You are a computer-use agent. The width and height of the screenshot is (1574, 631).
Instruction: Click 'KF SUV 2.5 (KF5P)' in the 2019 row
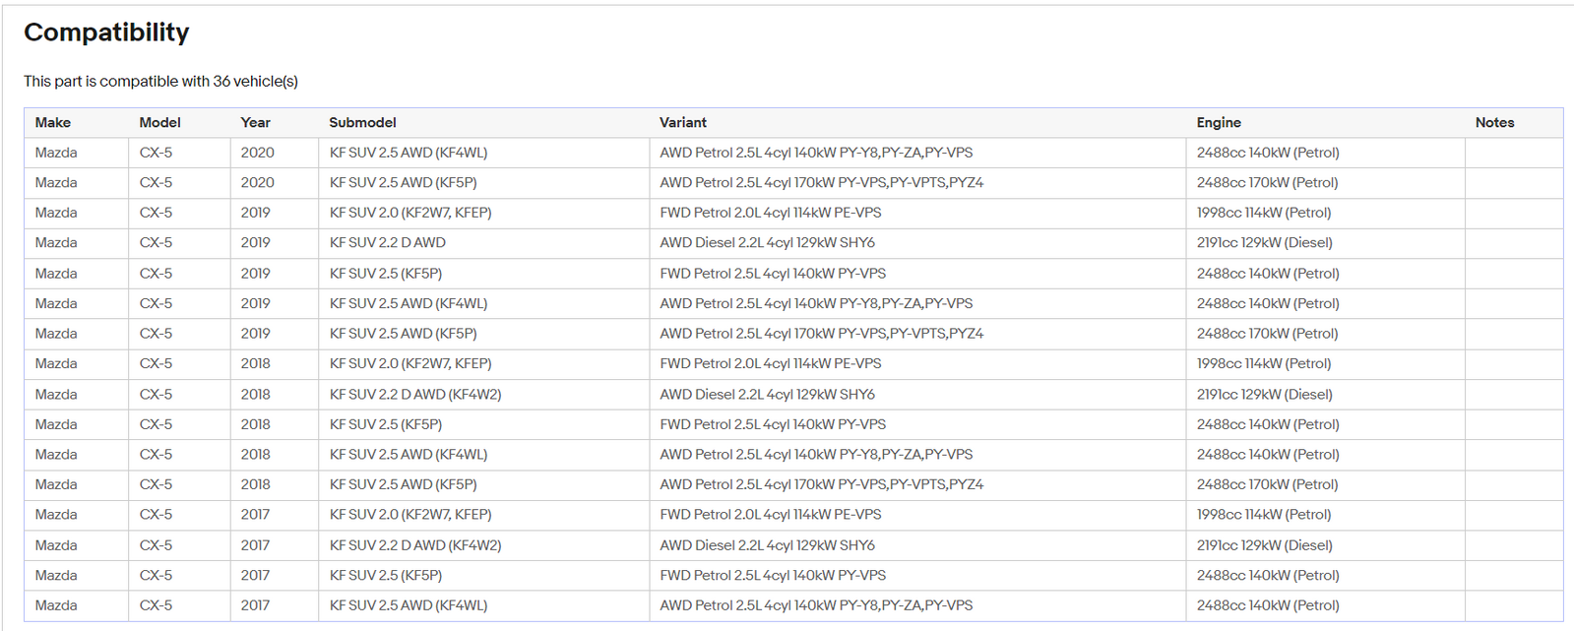tap(385, 274)
